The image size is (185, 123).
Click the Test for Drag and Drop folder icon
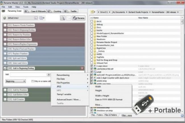click(95, 60)
